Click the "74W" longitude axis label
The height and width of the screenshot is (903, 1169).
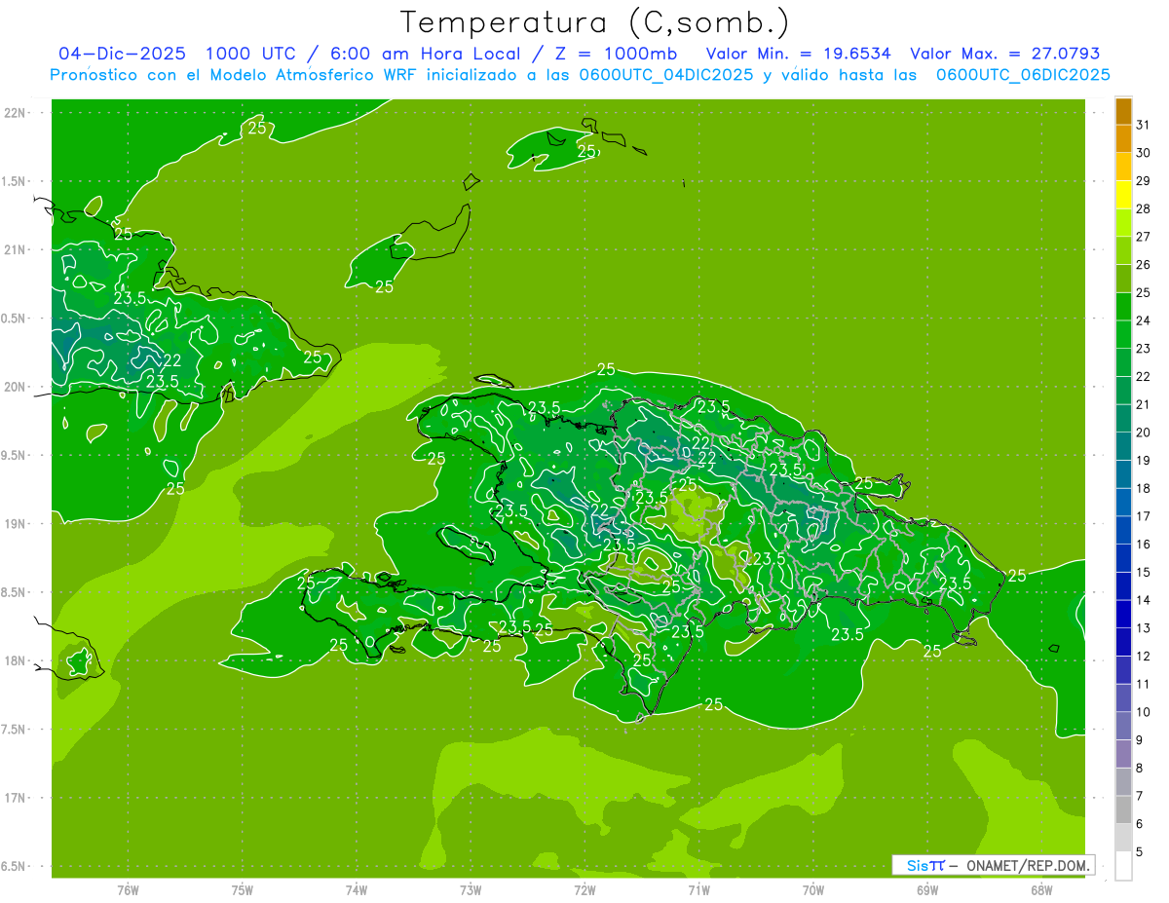(356, 889)
